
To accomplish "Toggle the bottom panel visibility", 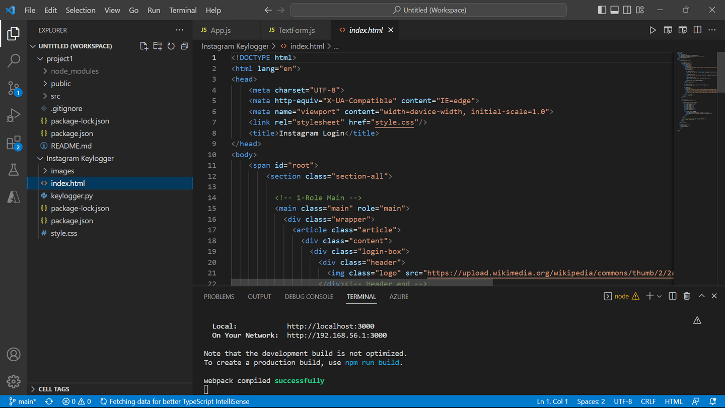I will pyautogui.click(x=615, y=10).
